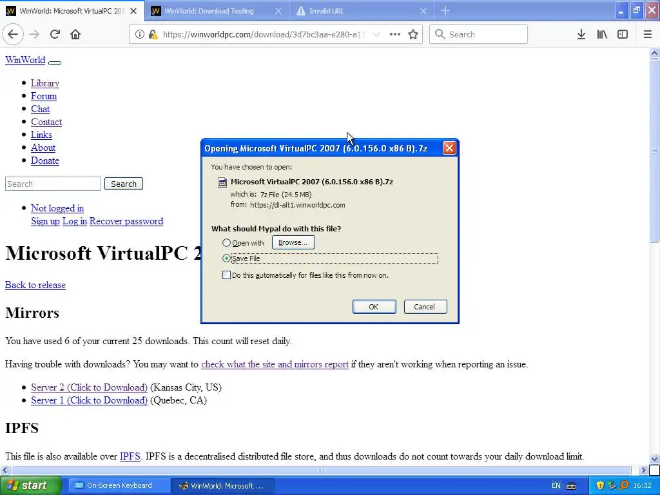
Task: Toggle the sidebar view icon
Action: pos(623,34)
